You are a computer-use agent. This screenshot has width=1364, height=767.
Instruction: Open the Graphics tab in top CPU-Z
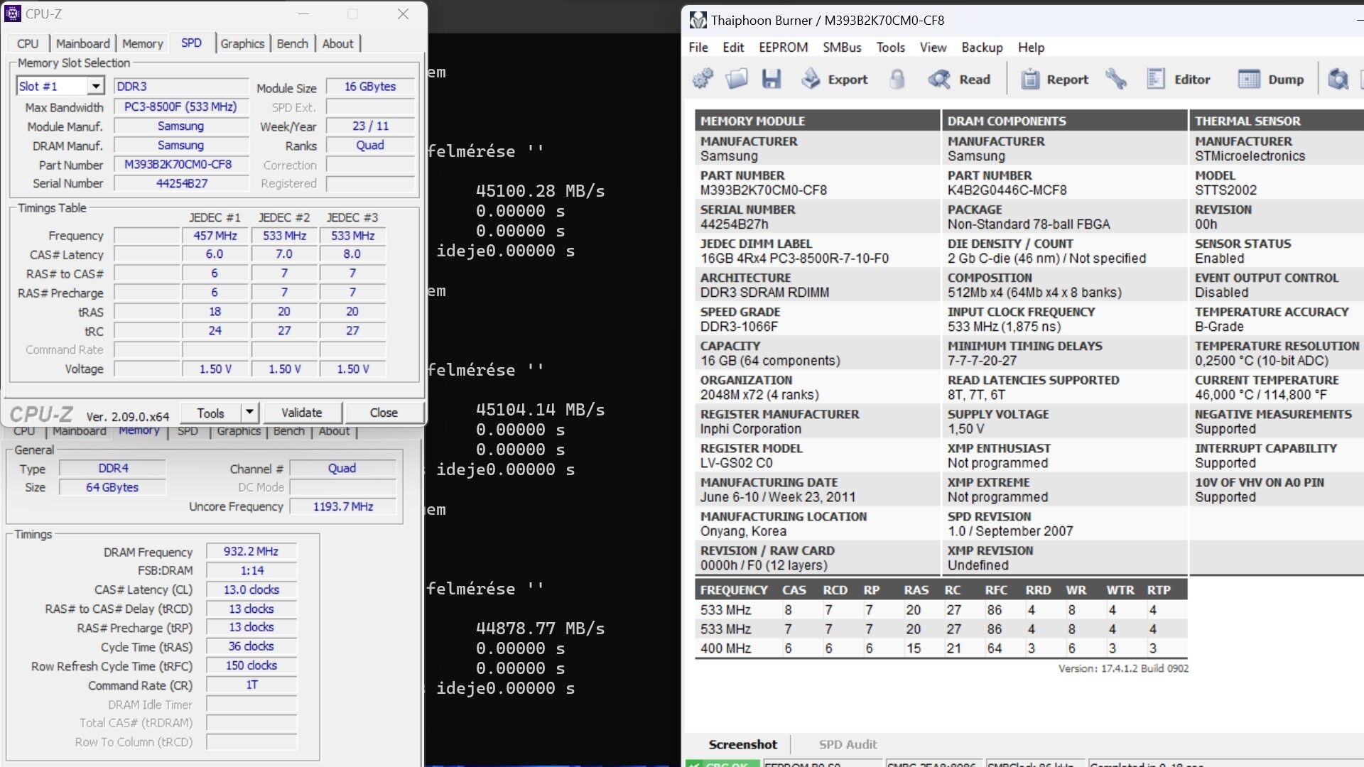pyautogui.click(x=242, y=43)
